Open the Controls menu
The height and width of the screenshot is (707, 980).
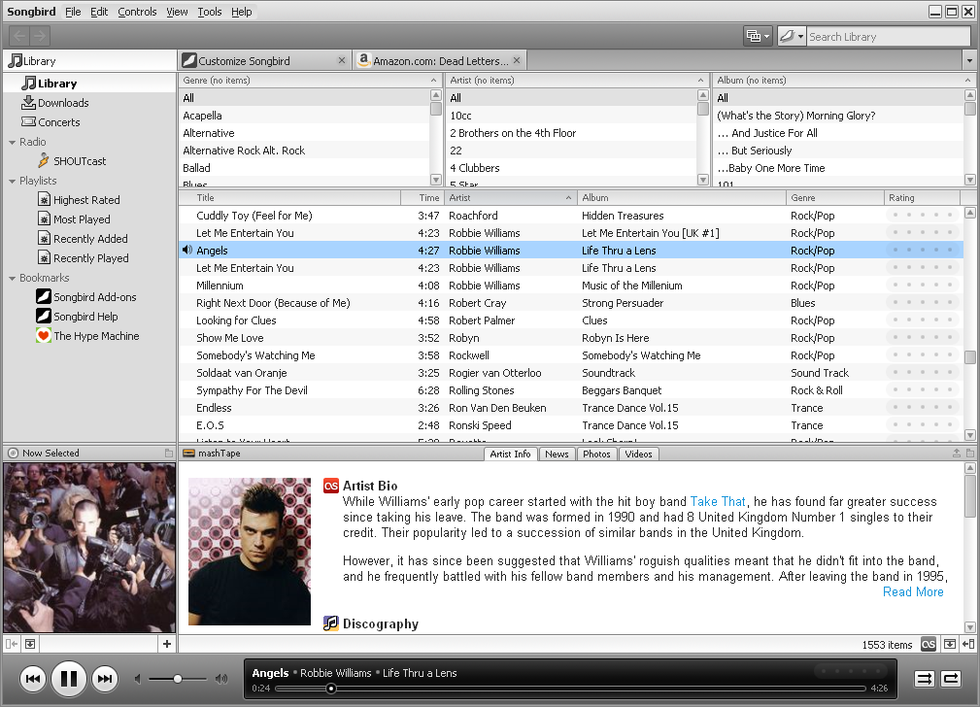(137, 12)
